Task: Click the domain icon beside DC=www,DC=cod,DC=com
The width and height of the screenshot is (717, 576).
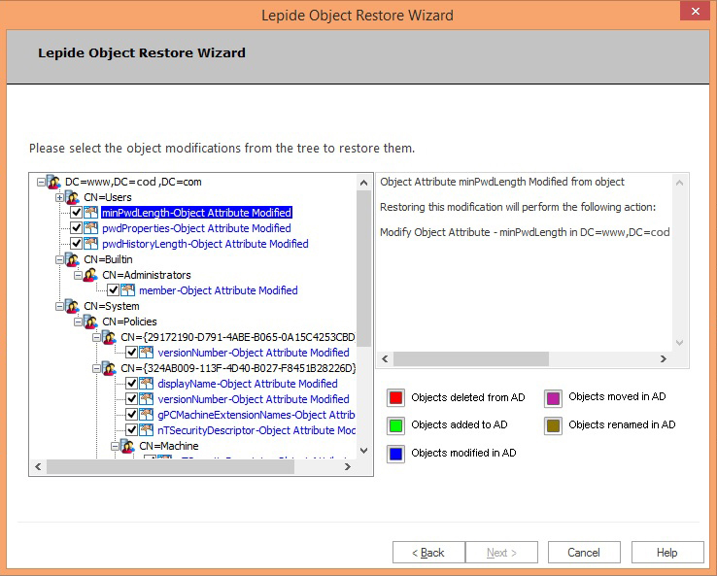Action: click(x=54, y=182)
